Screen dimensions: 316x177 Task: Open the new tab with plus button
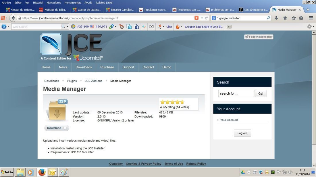[308, 10]
